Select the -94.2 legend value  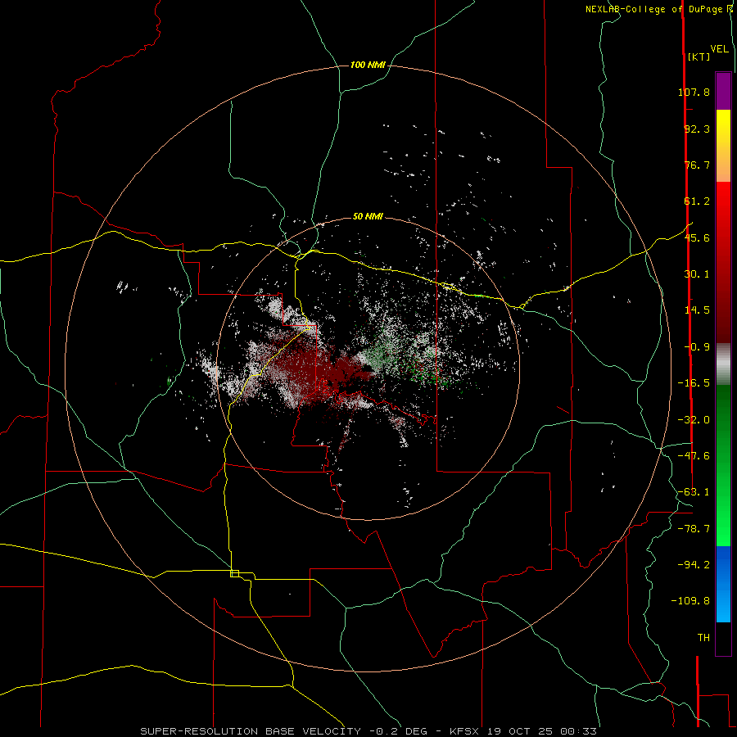[694, 565]
